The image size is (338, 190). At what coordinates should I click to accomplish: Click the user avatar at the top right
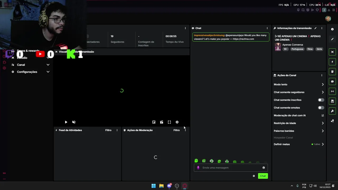(328, 18)
